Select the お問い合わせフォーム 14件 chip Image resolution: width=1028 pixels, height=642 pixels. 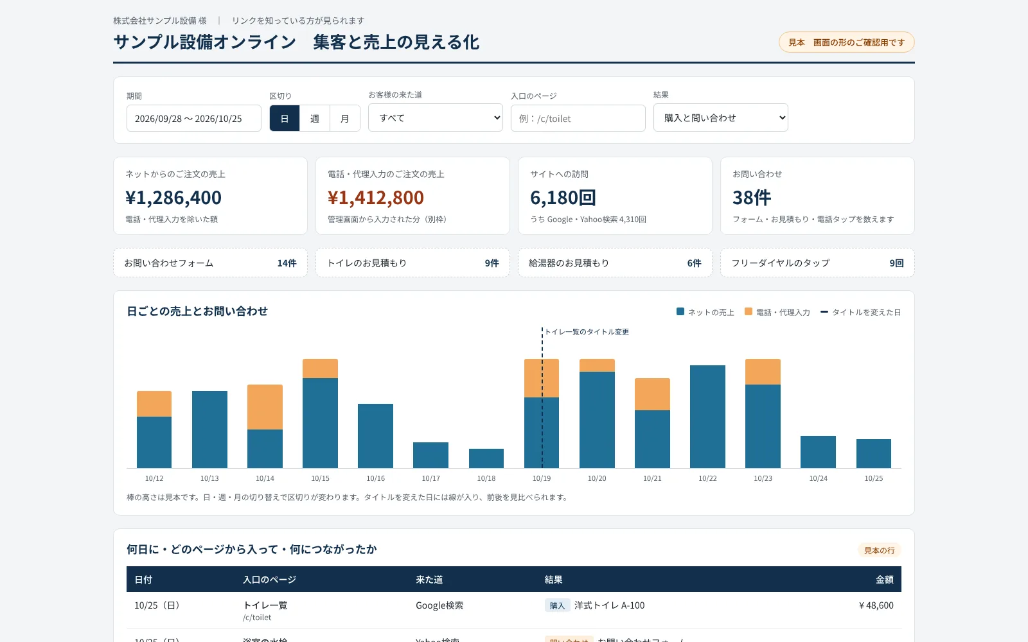[210, 263]
